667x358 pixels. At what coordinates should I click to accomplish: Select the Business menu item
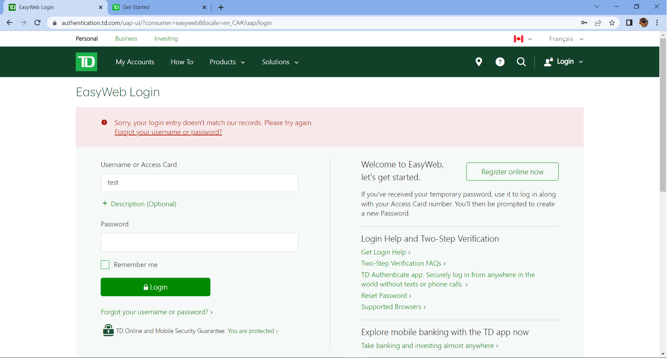126,39
